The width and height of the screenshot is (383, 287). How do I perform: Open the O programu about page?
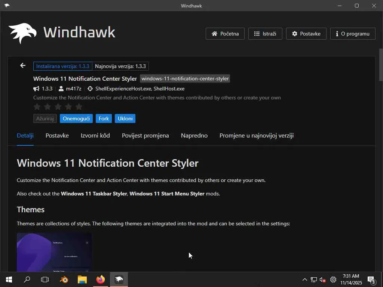tap(353, 34)
